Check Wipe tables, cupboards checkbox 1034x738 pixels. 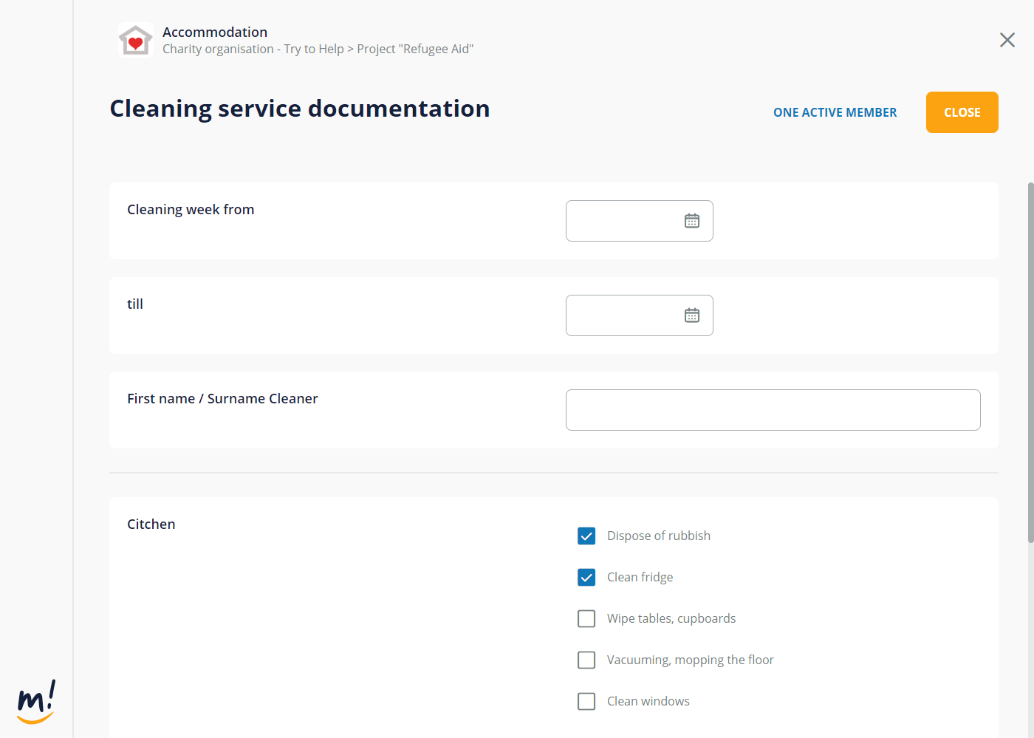(586, 618)
